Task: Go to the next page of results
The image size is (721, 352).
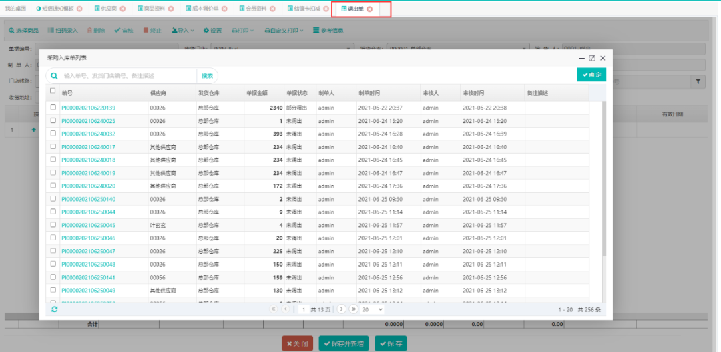Action: [x=341, y=309]
